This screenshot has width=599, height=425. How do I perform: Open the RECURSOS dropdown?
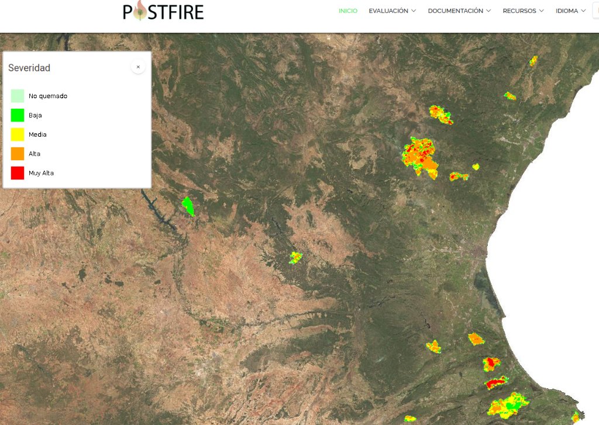(x=523, y=11)
